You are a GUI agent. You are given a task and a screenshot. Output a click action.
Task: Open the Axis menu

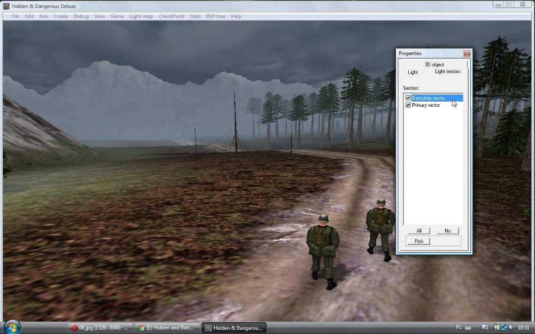pos(44,17)
